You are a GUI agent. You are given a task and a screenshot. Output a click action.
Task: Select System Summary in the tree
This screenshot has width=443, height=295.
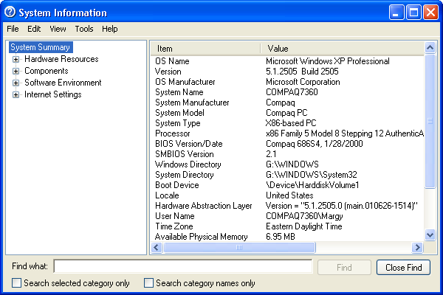(40, 47)
